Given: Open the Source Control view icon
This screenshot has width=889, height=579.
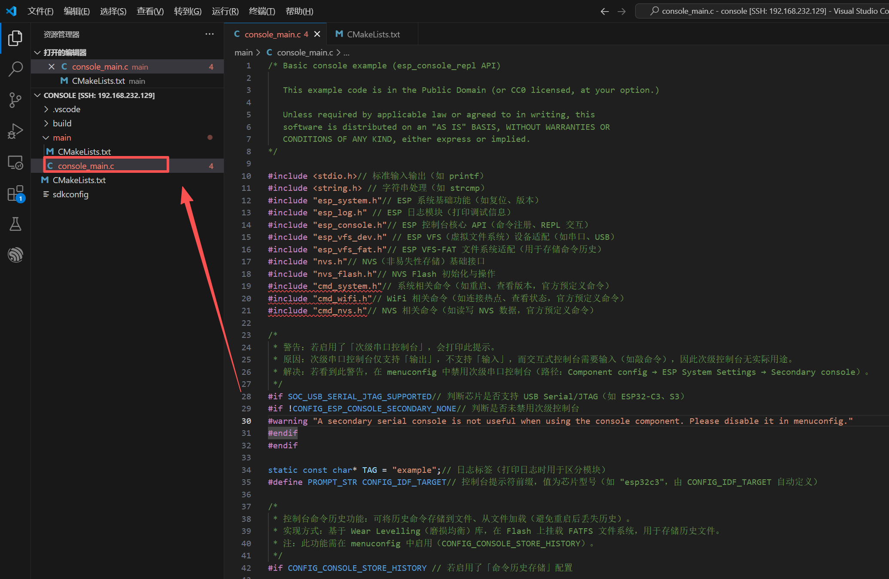Looking at the screenshot, I should point(15,100).
